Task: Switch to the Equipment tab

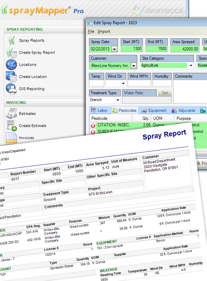Action: tap(154, 110)
